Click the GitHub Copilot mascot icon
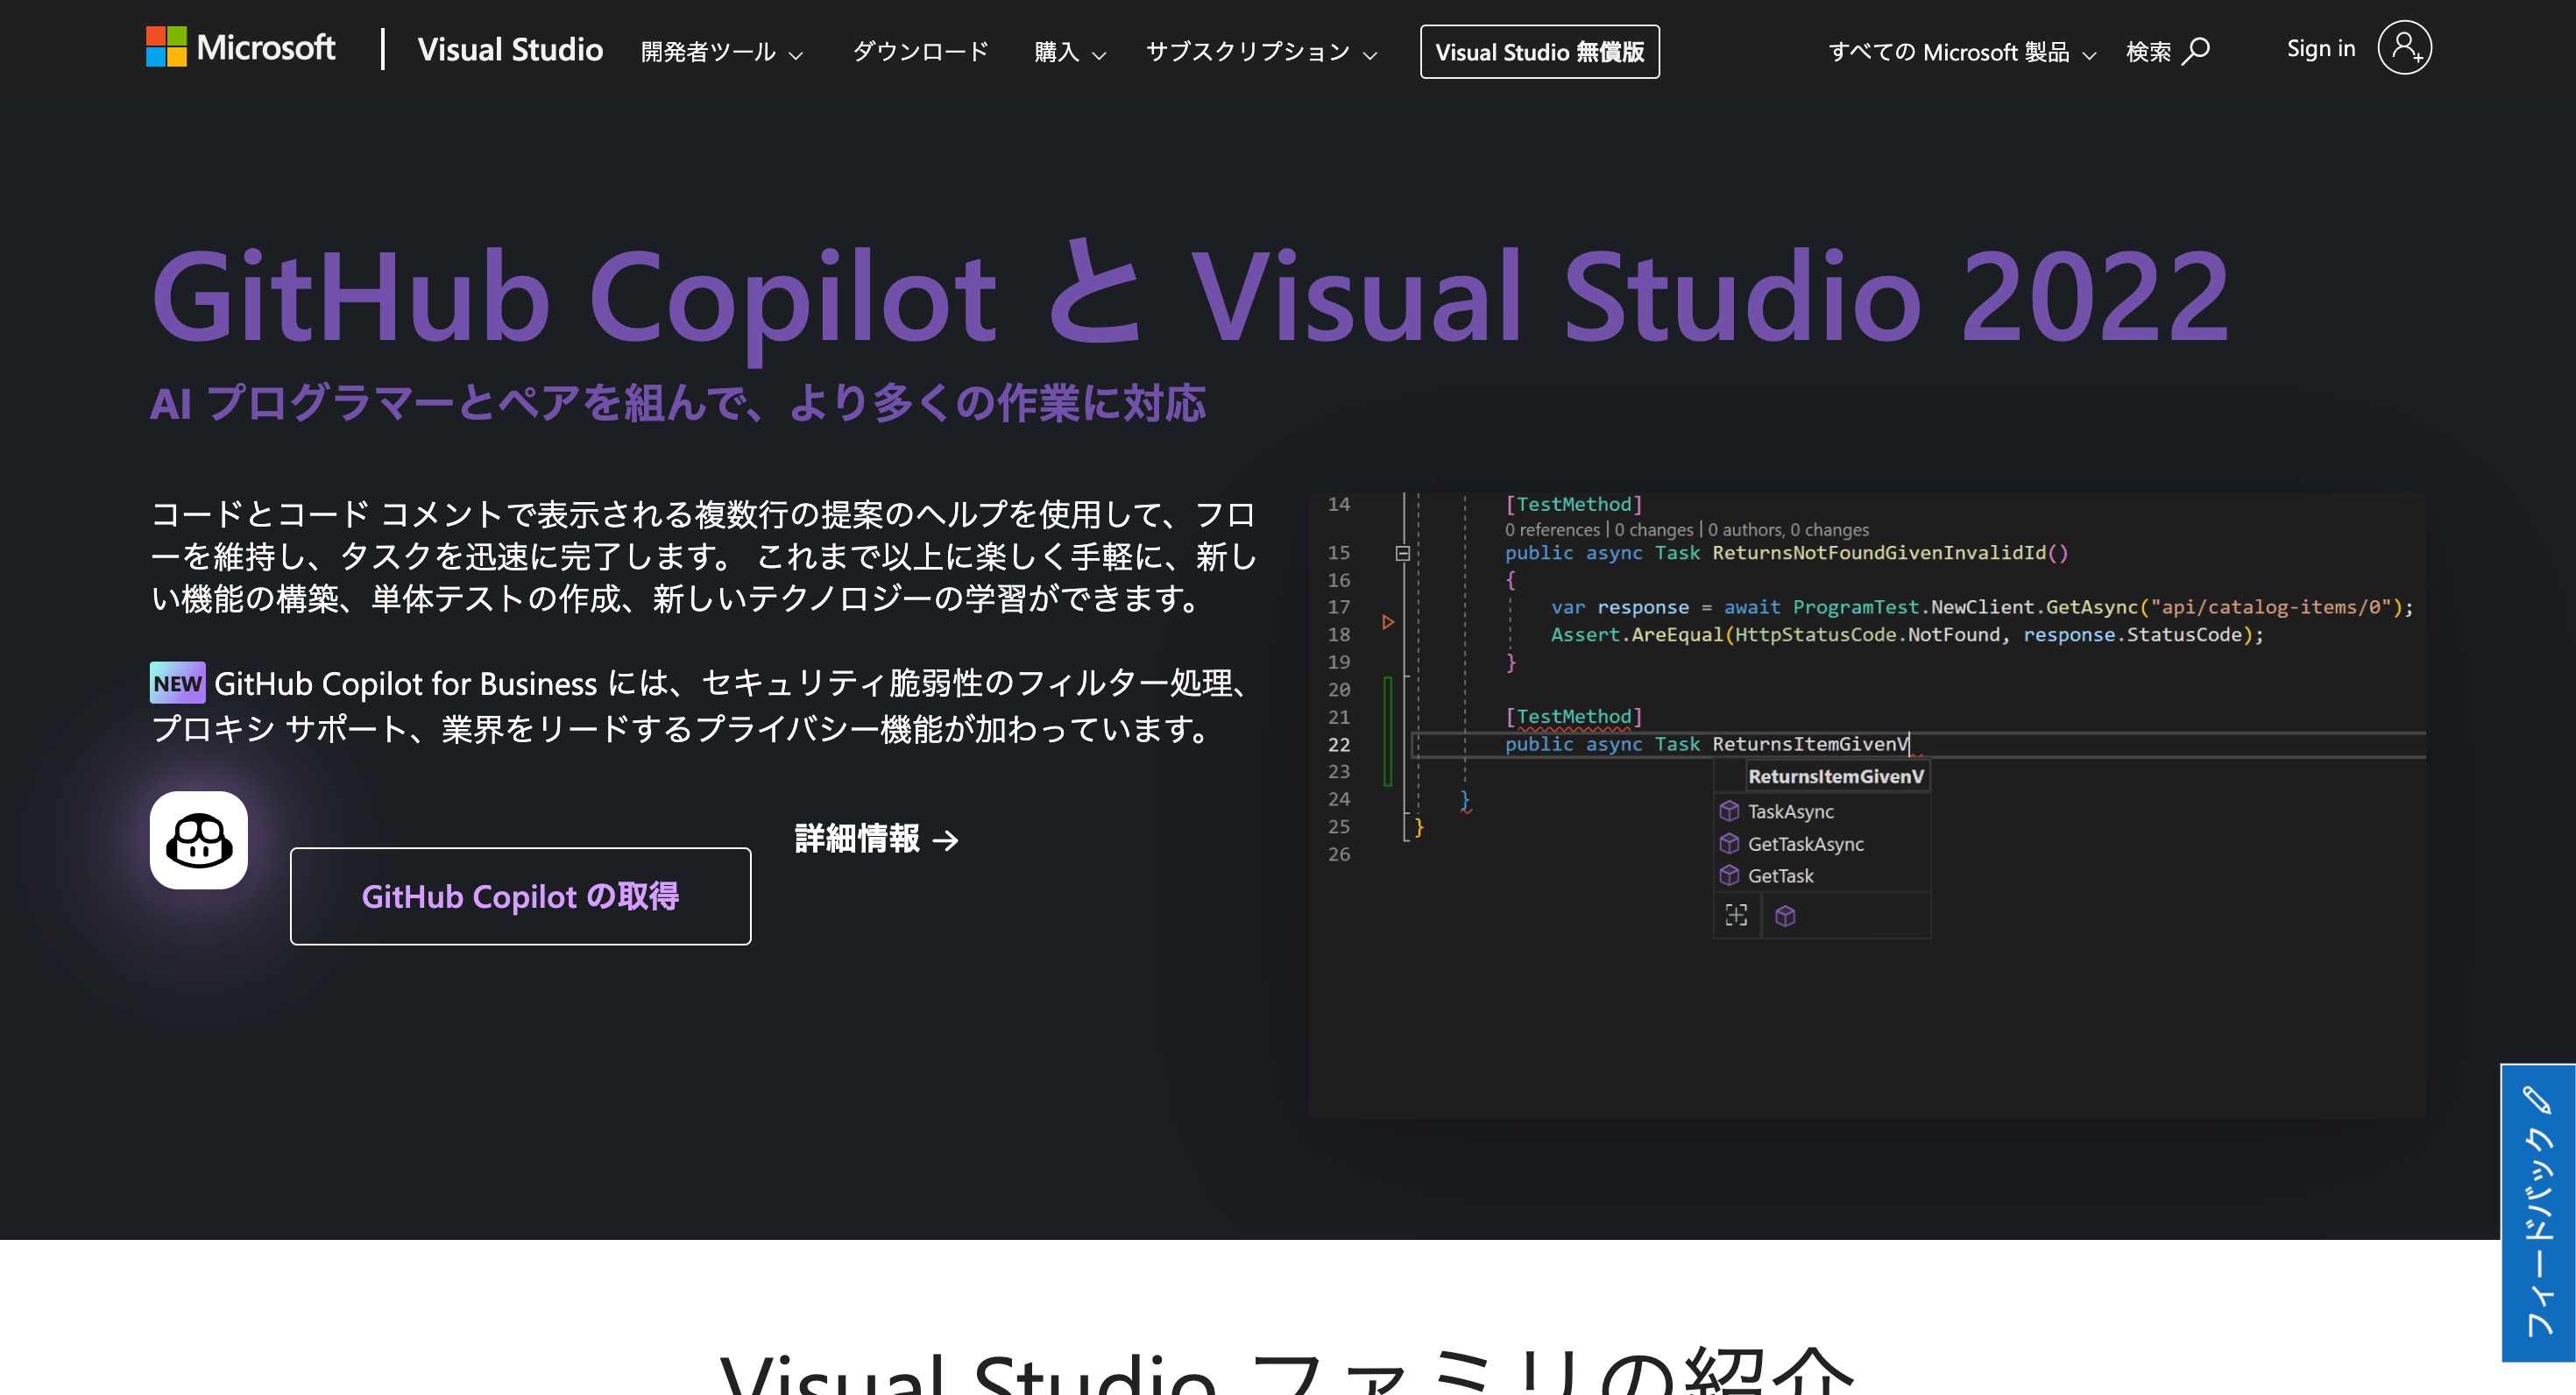 (199, 840)
